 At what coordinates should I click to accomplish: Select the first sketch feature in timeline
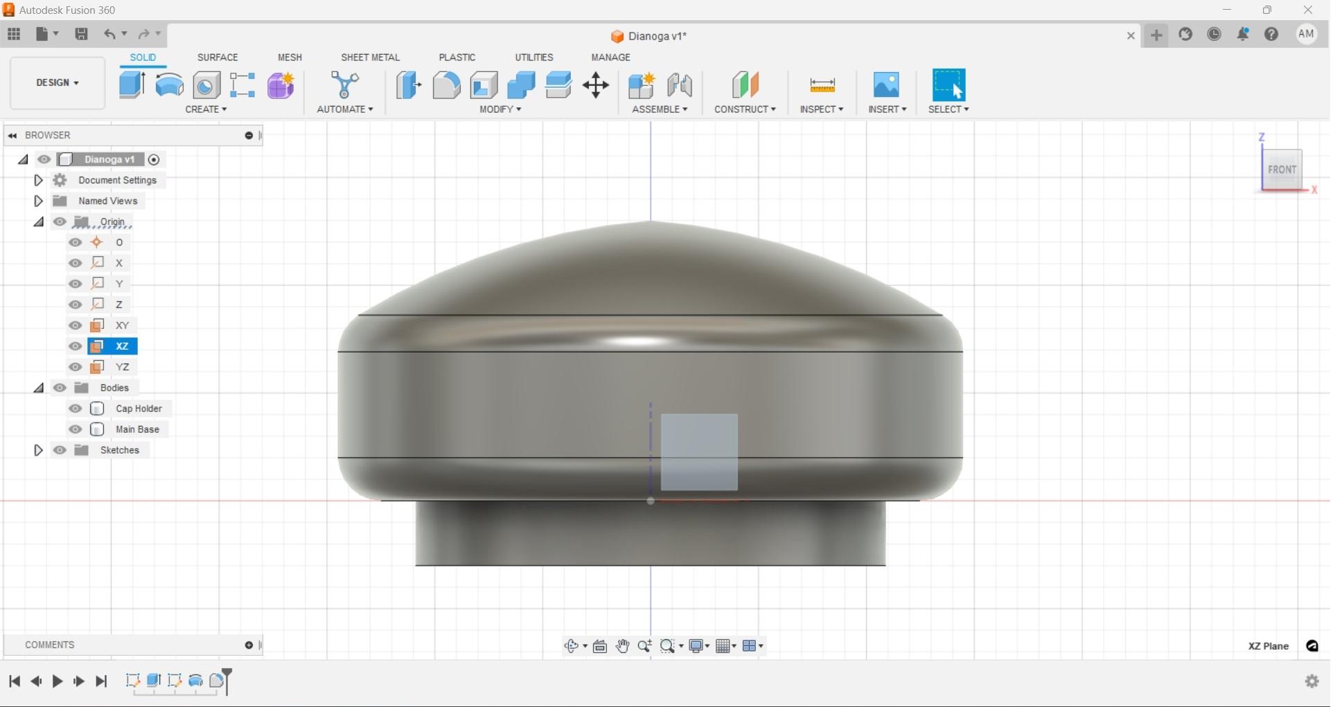tap(133, 681)
